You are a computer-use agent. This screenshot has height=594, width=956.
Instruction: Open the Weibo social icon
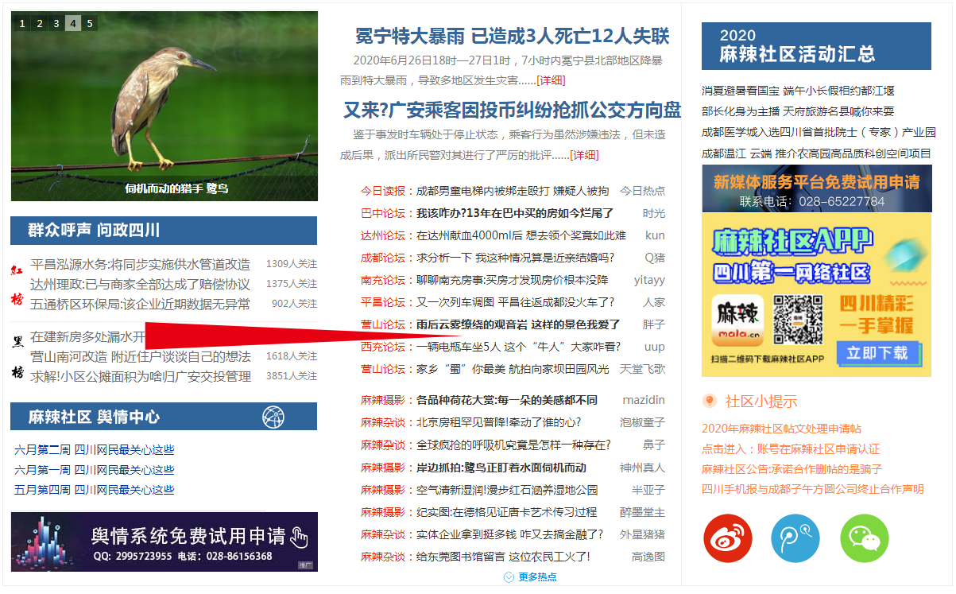pyautogui.click(x=728, y=538)
